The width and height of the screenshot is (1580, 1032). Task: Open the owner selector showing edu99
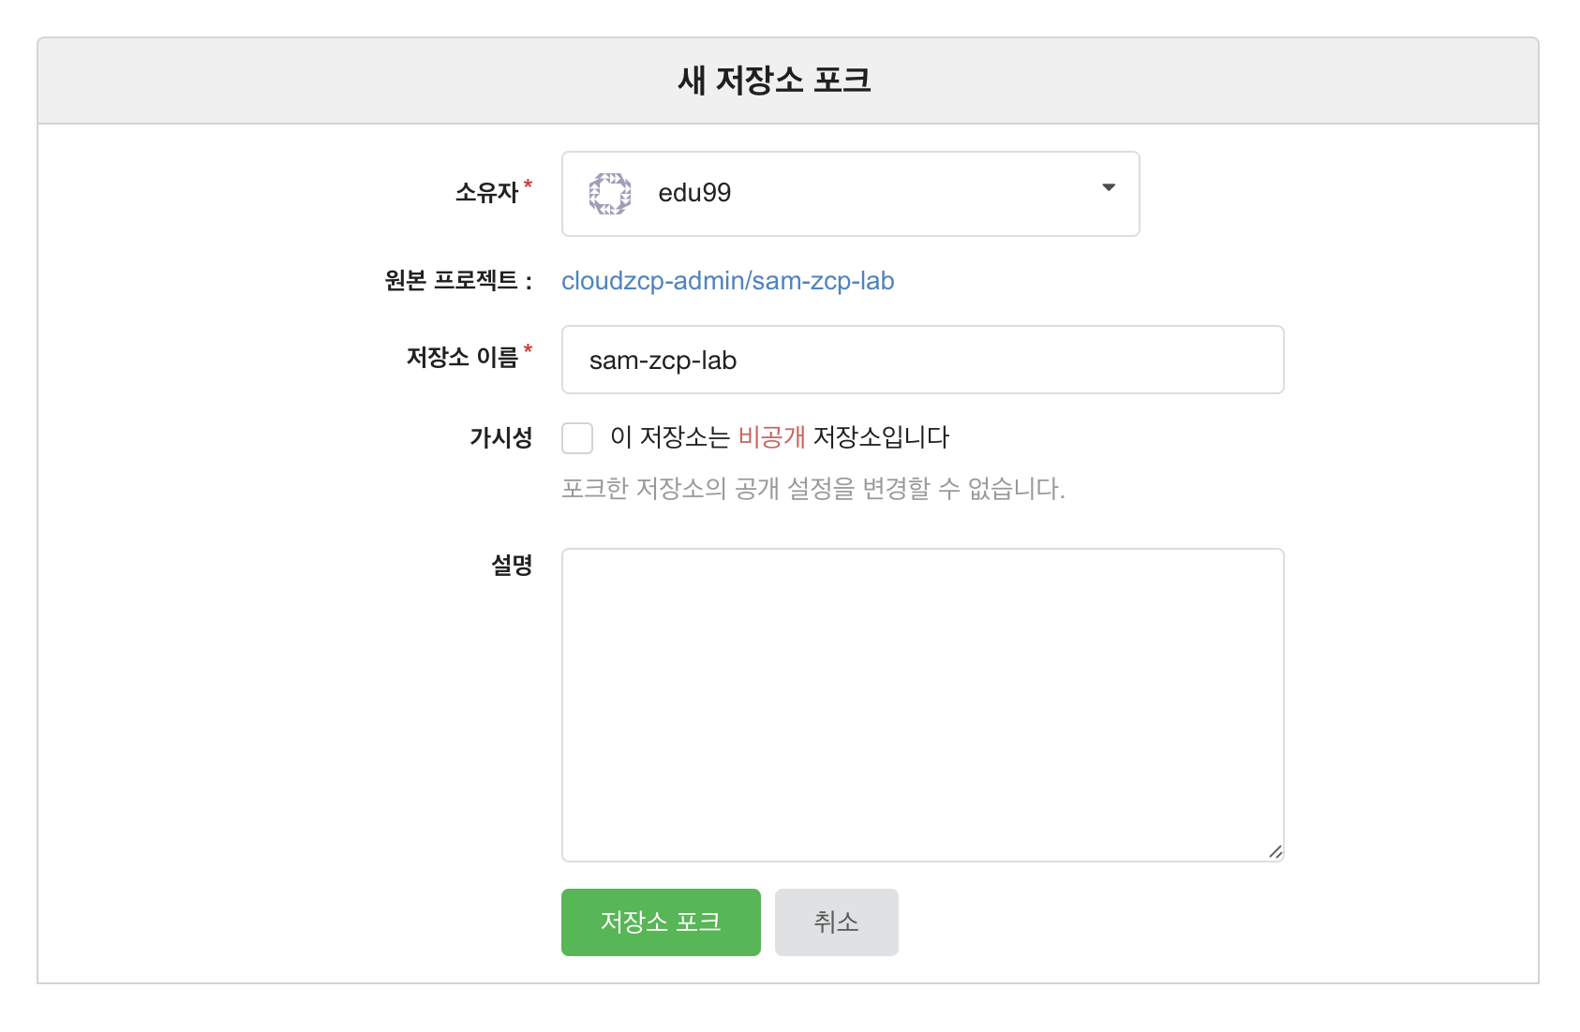tap(849, 194)
